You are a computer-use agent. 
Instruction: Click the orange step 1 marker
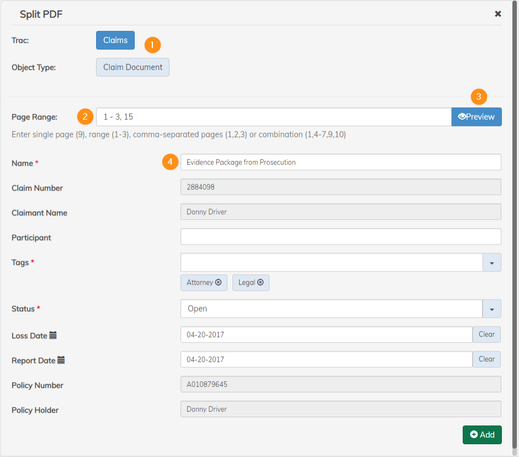[152, 45]
